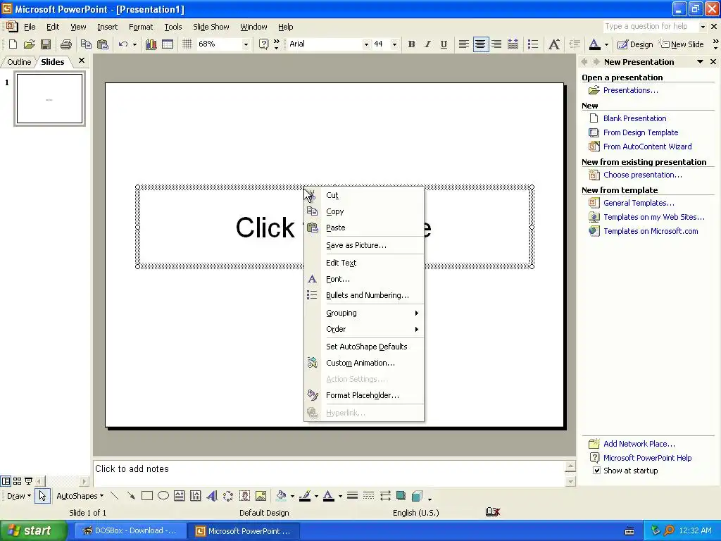Screen dimensions: 721x541
Task: Click the Save floppy disk icon
Action: (x=46, y=44)
